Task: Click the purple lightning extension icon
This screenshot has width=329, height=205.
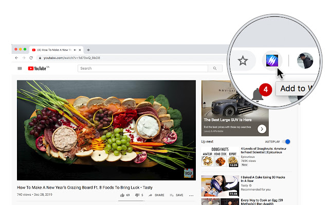Action: (272, 60)
